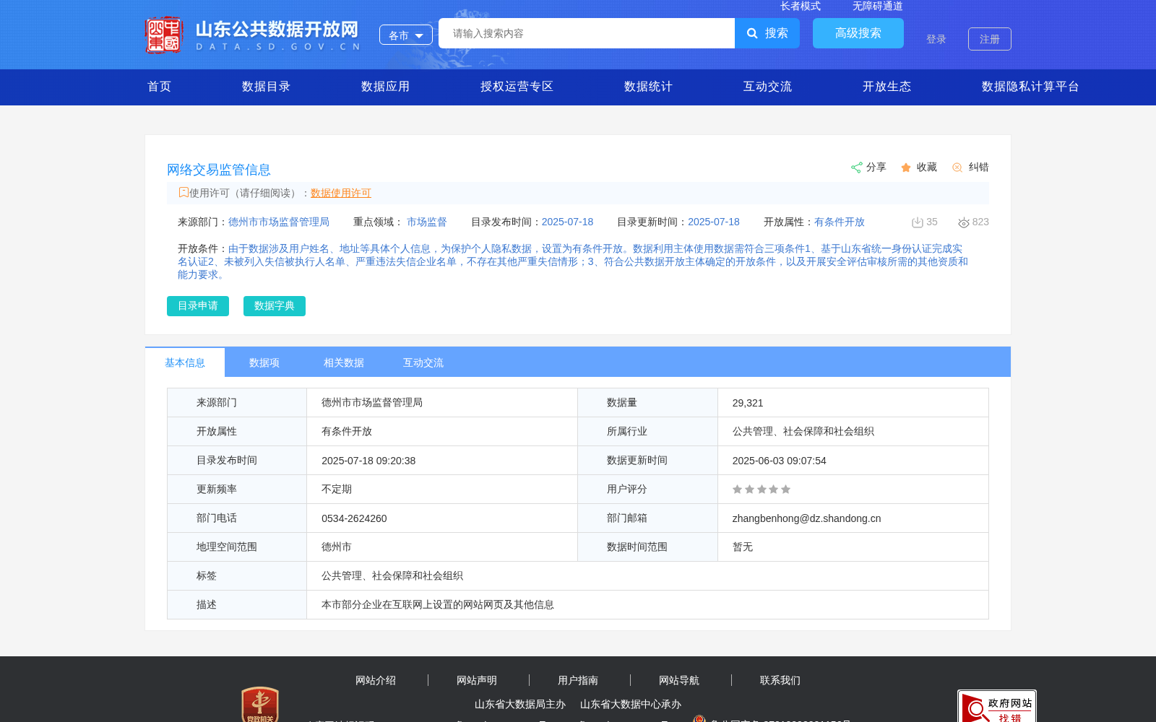Select the 基本信息 tab

185,362
